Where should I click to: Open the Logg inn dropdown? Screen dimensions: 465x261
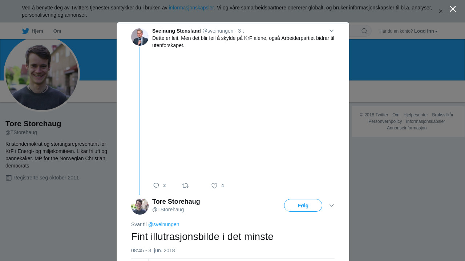[426, 31]
